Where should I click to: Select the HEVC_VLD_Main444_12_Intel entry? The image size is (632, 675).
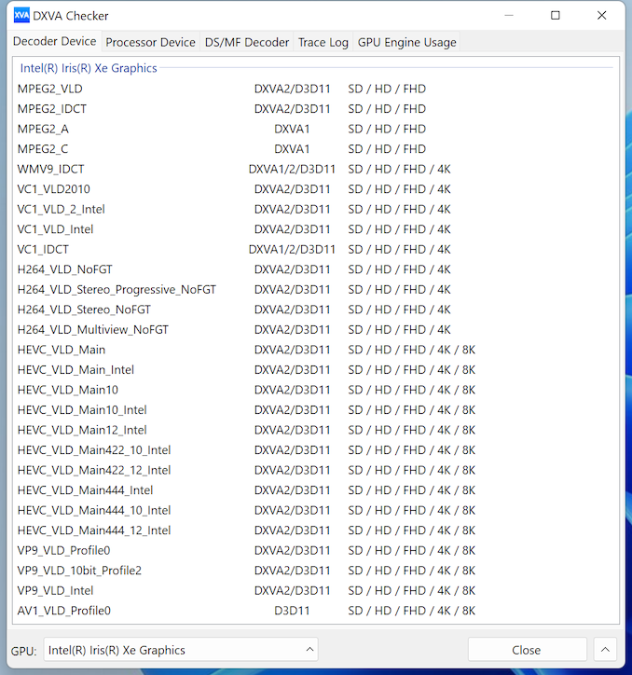94,530
